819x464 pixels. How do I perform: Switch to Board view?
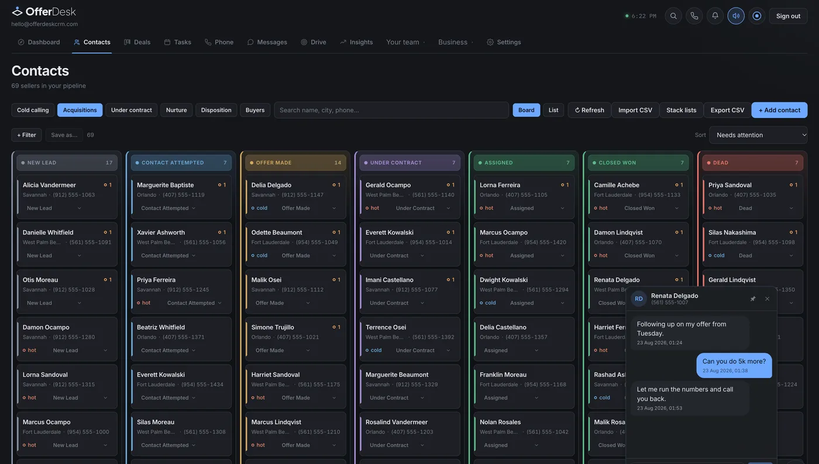(x=526, y=110)
